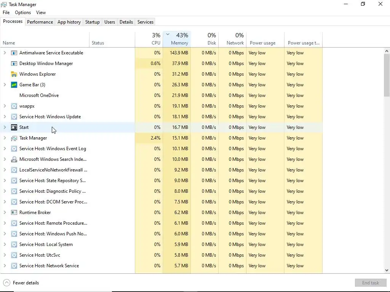Image resolution: width=390 pixels, height=292 pixels.
Task: Click the scrollbar down arrow
Action: point(387,270)
